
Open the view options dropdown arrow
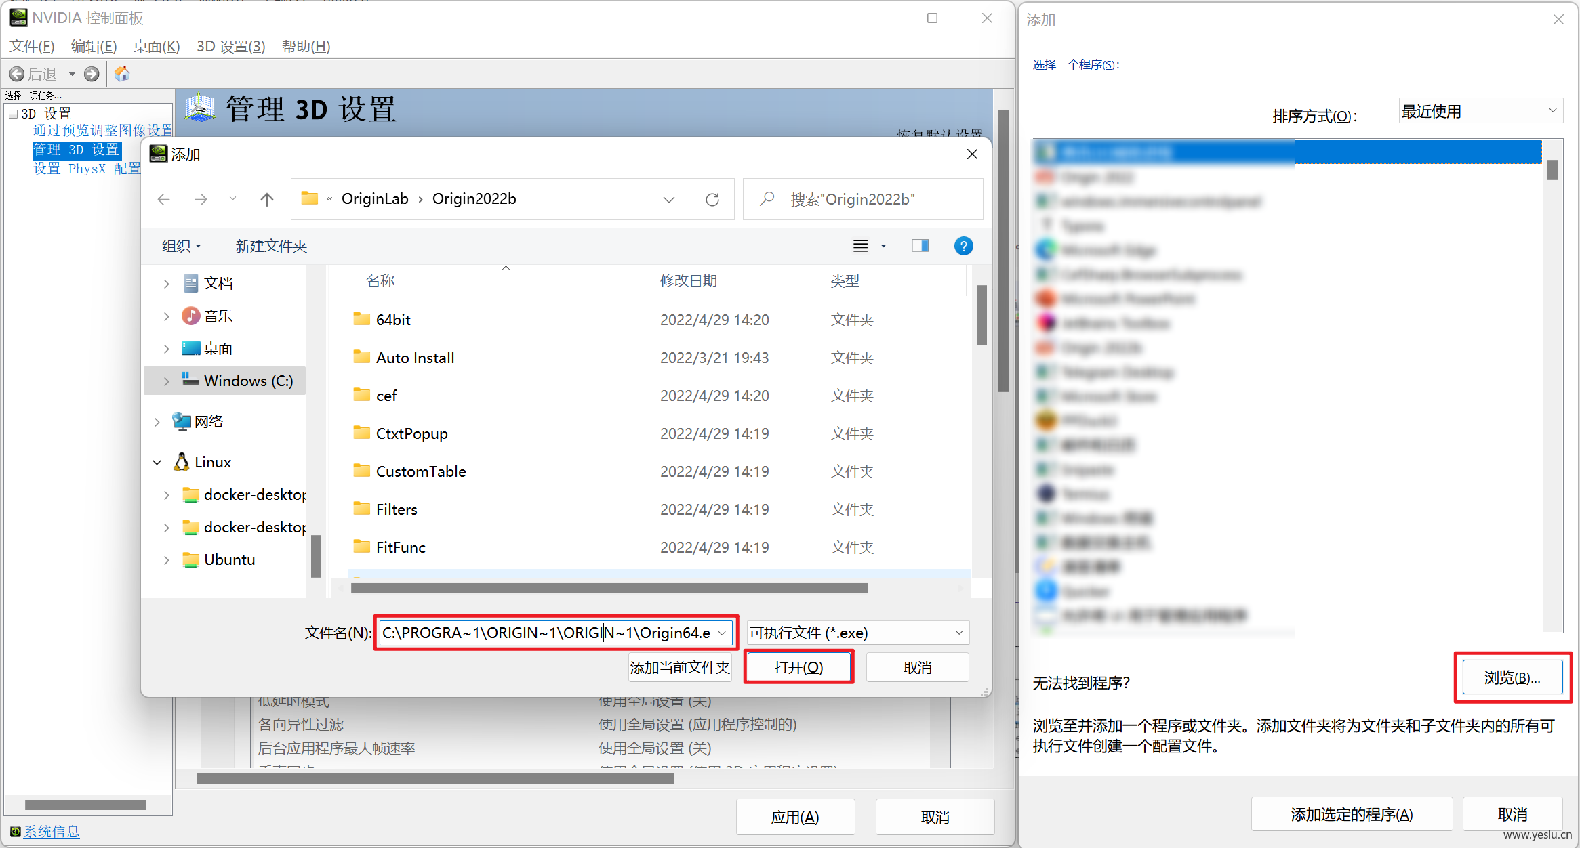click(883, 246)
